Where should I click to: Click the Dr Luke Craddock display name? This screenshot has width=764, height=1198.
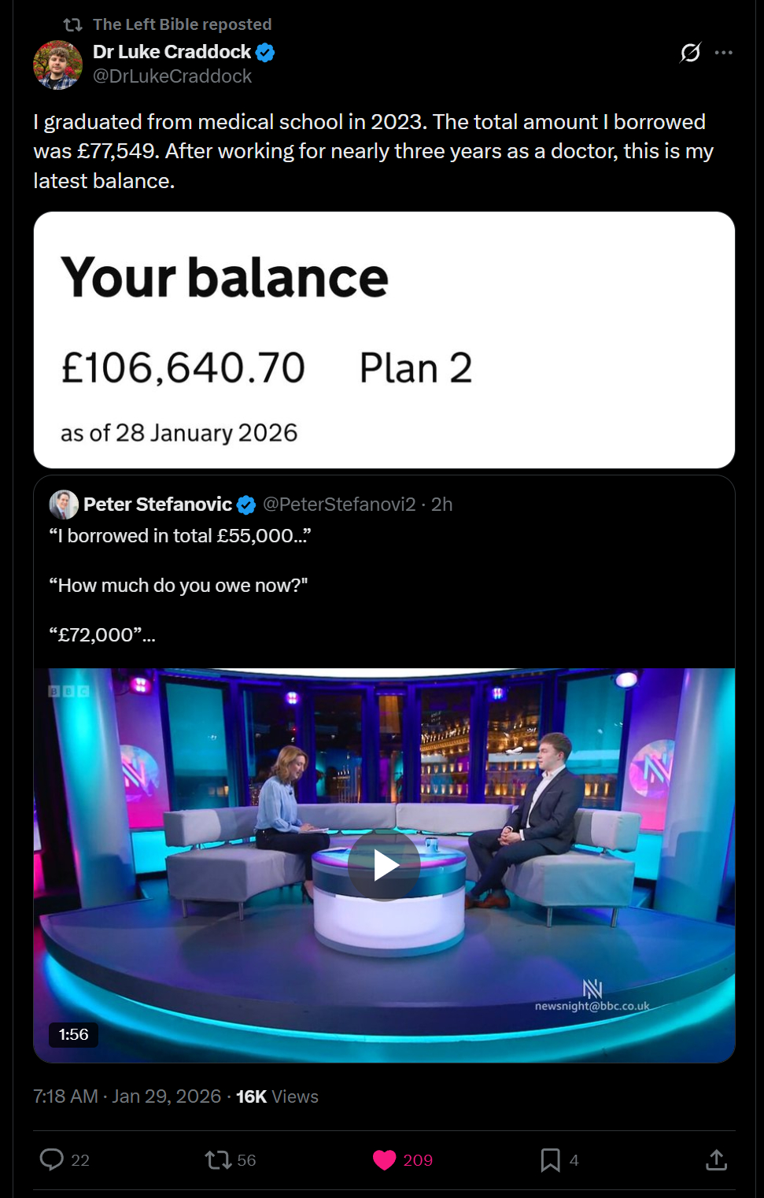172,52
